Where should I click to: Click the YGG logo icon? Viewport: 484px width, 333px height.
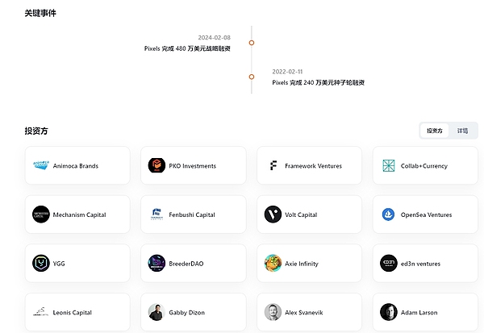[41, 264]
